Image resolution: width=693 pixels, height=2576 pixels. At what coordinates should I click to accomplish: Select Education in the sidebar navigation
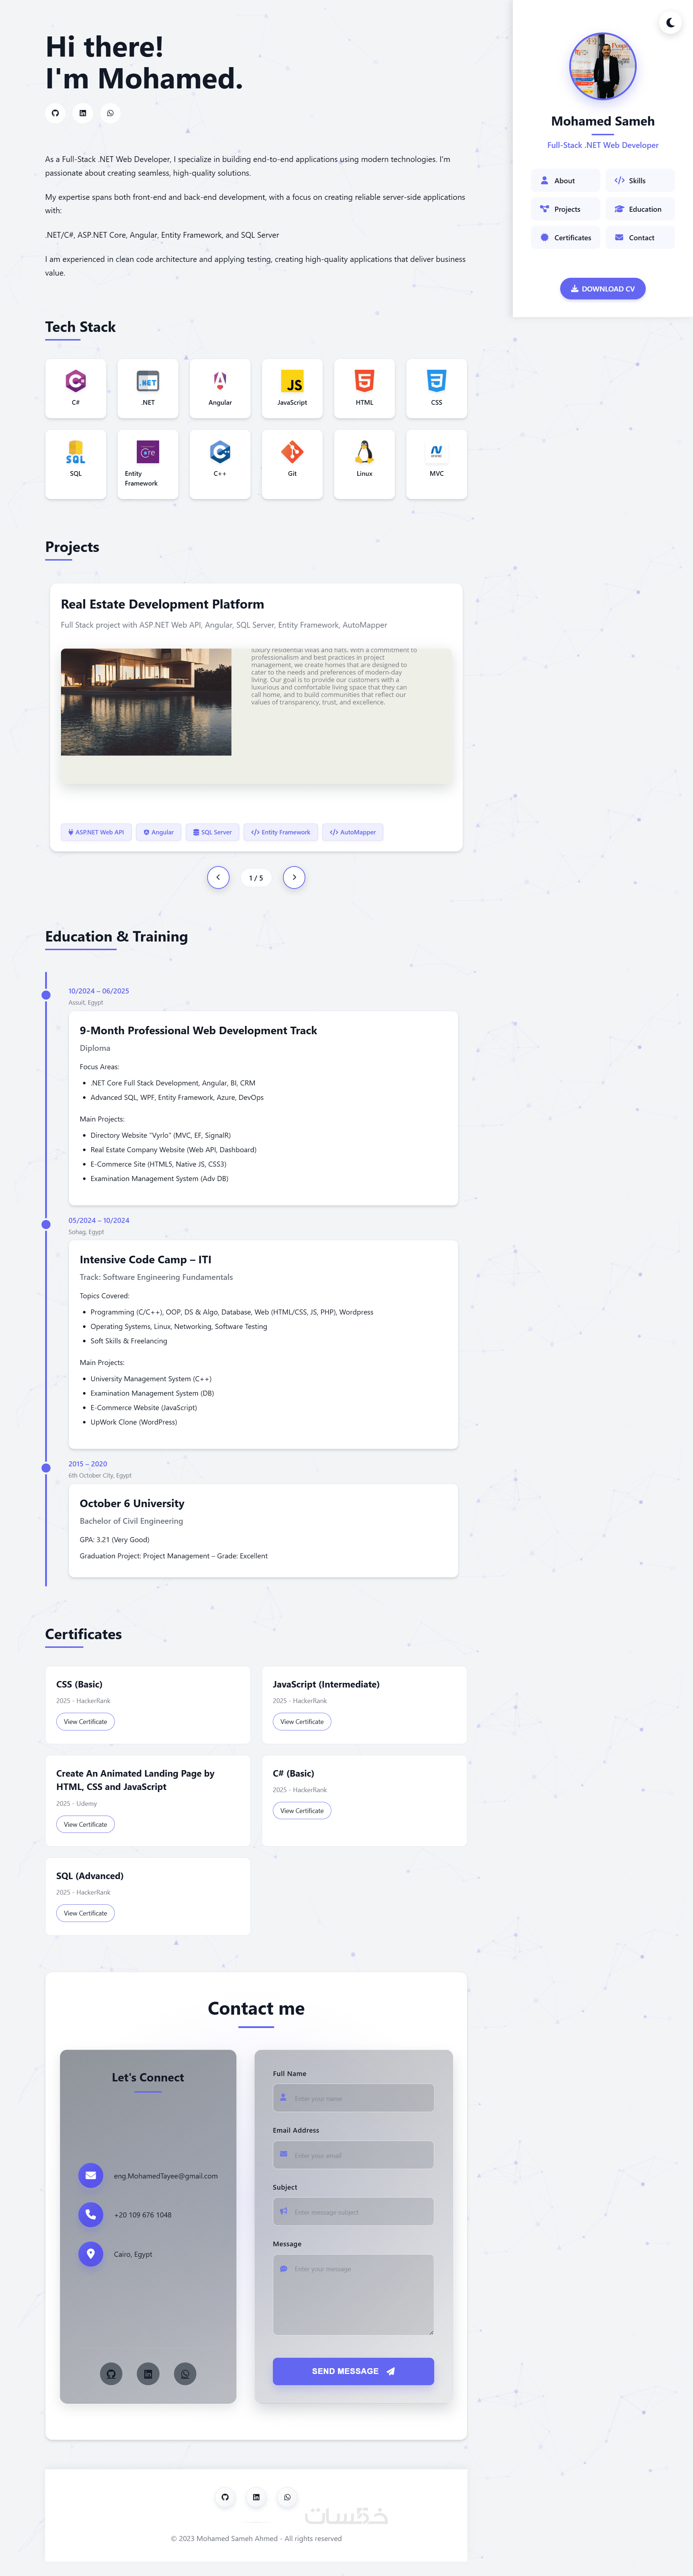pos(639,209)
